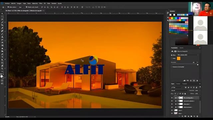Add layer mask icon at Layers bottom
This screenshot has height=120, width=213.
pyautogui.click(x=185, y=116)
